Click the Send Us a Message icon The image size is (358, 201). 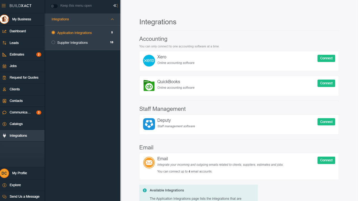coord(4,197)
